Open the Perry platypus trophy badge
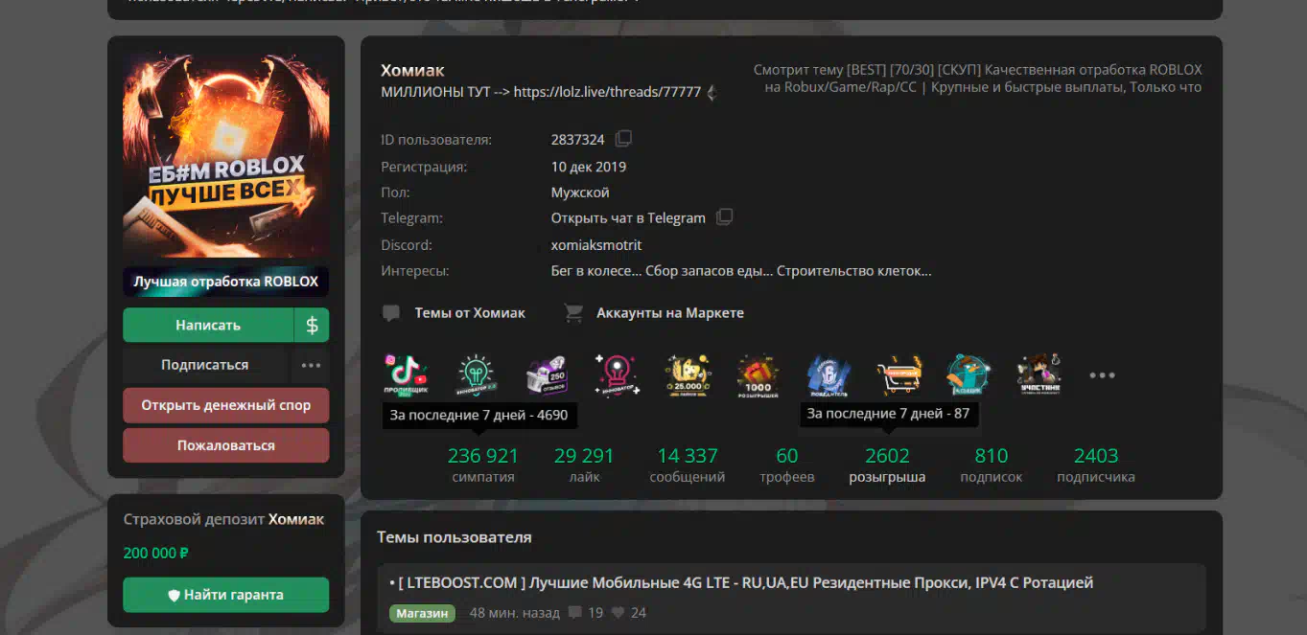The image size is (1307, 635). pos(969,374)
